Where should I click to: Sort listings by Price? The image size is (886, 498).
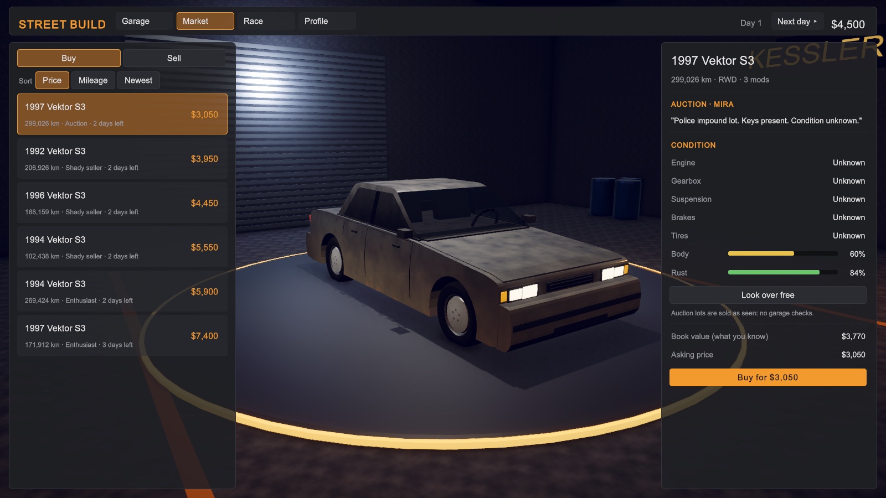[x=52, y=80]
